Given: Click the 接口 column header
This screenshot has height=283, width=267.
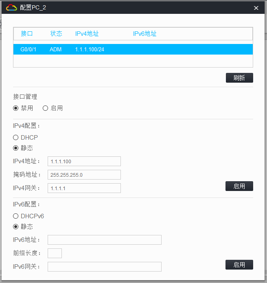Looking at the screenshot, I should [27, 33].
